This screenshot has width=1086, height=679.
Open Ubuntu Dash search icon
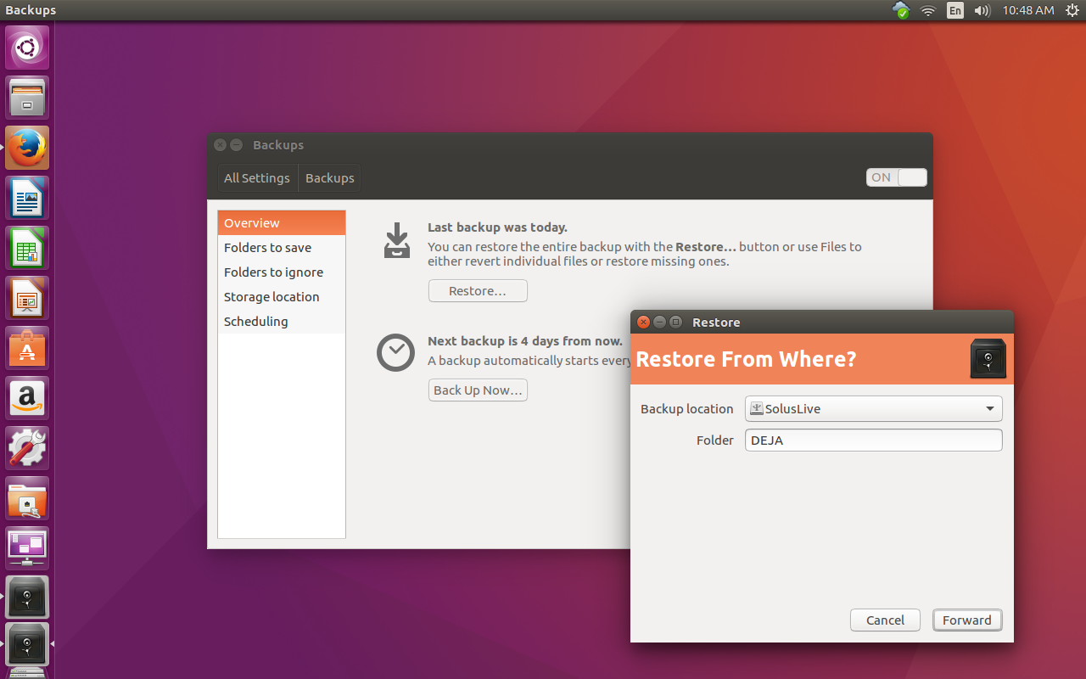pyautogui.click(x=27, y=48)
